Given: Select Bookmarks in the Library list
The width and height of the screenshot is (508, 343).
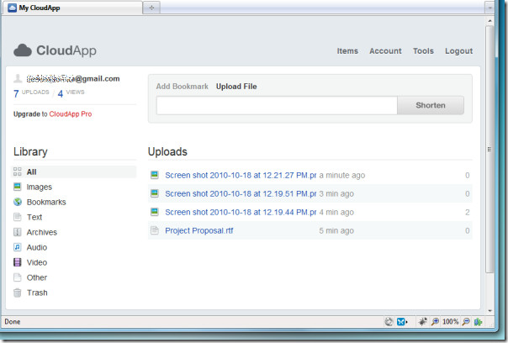Looking at the screenshot, I should (46, 202).
